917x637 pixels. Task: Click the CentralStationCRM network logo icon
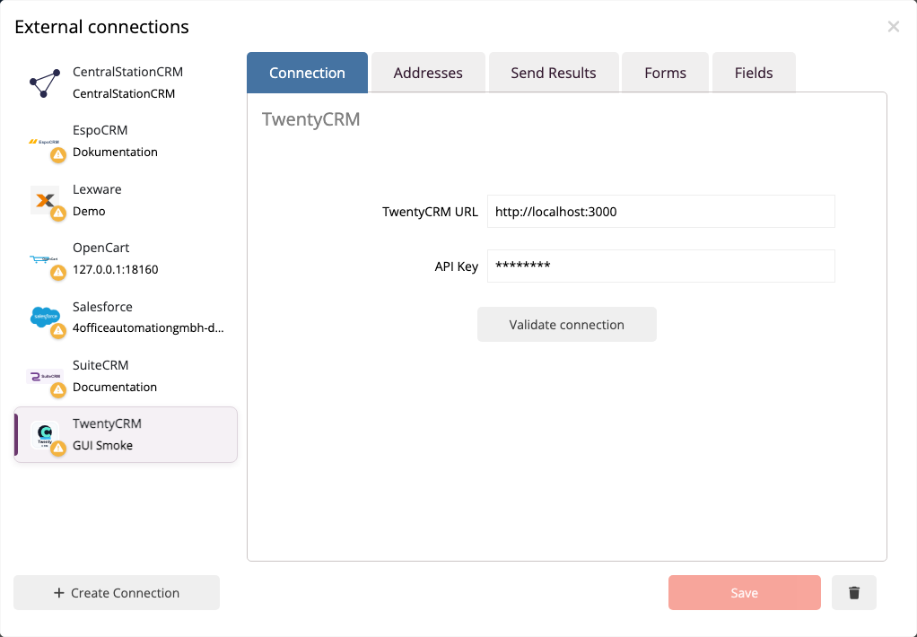45,83
